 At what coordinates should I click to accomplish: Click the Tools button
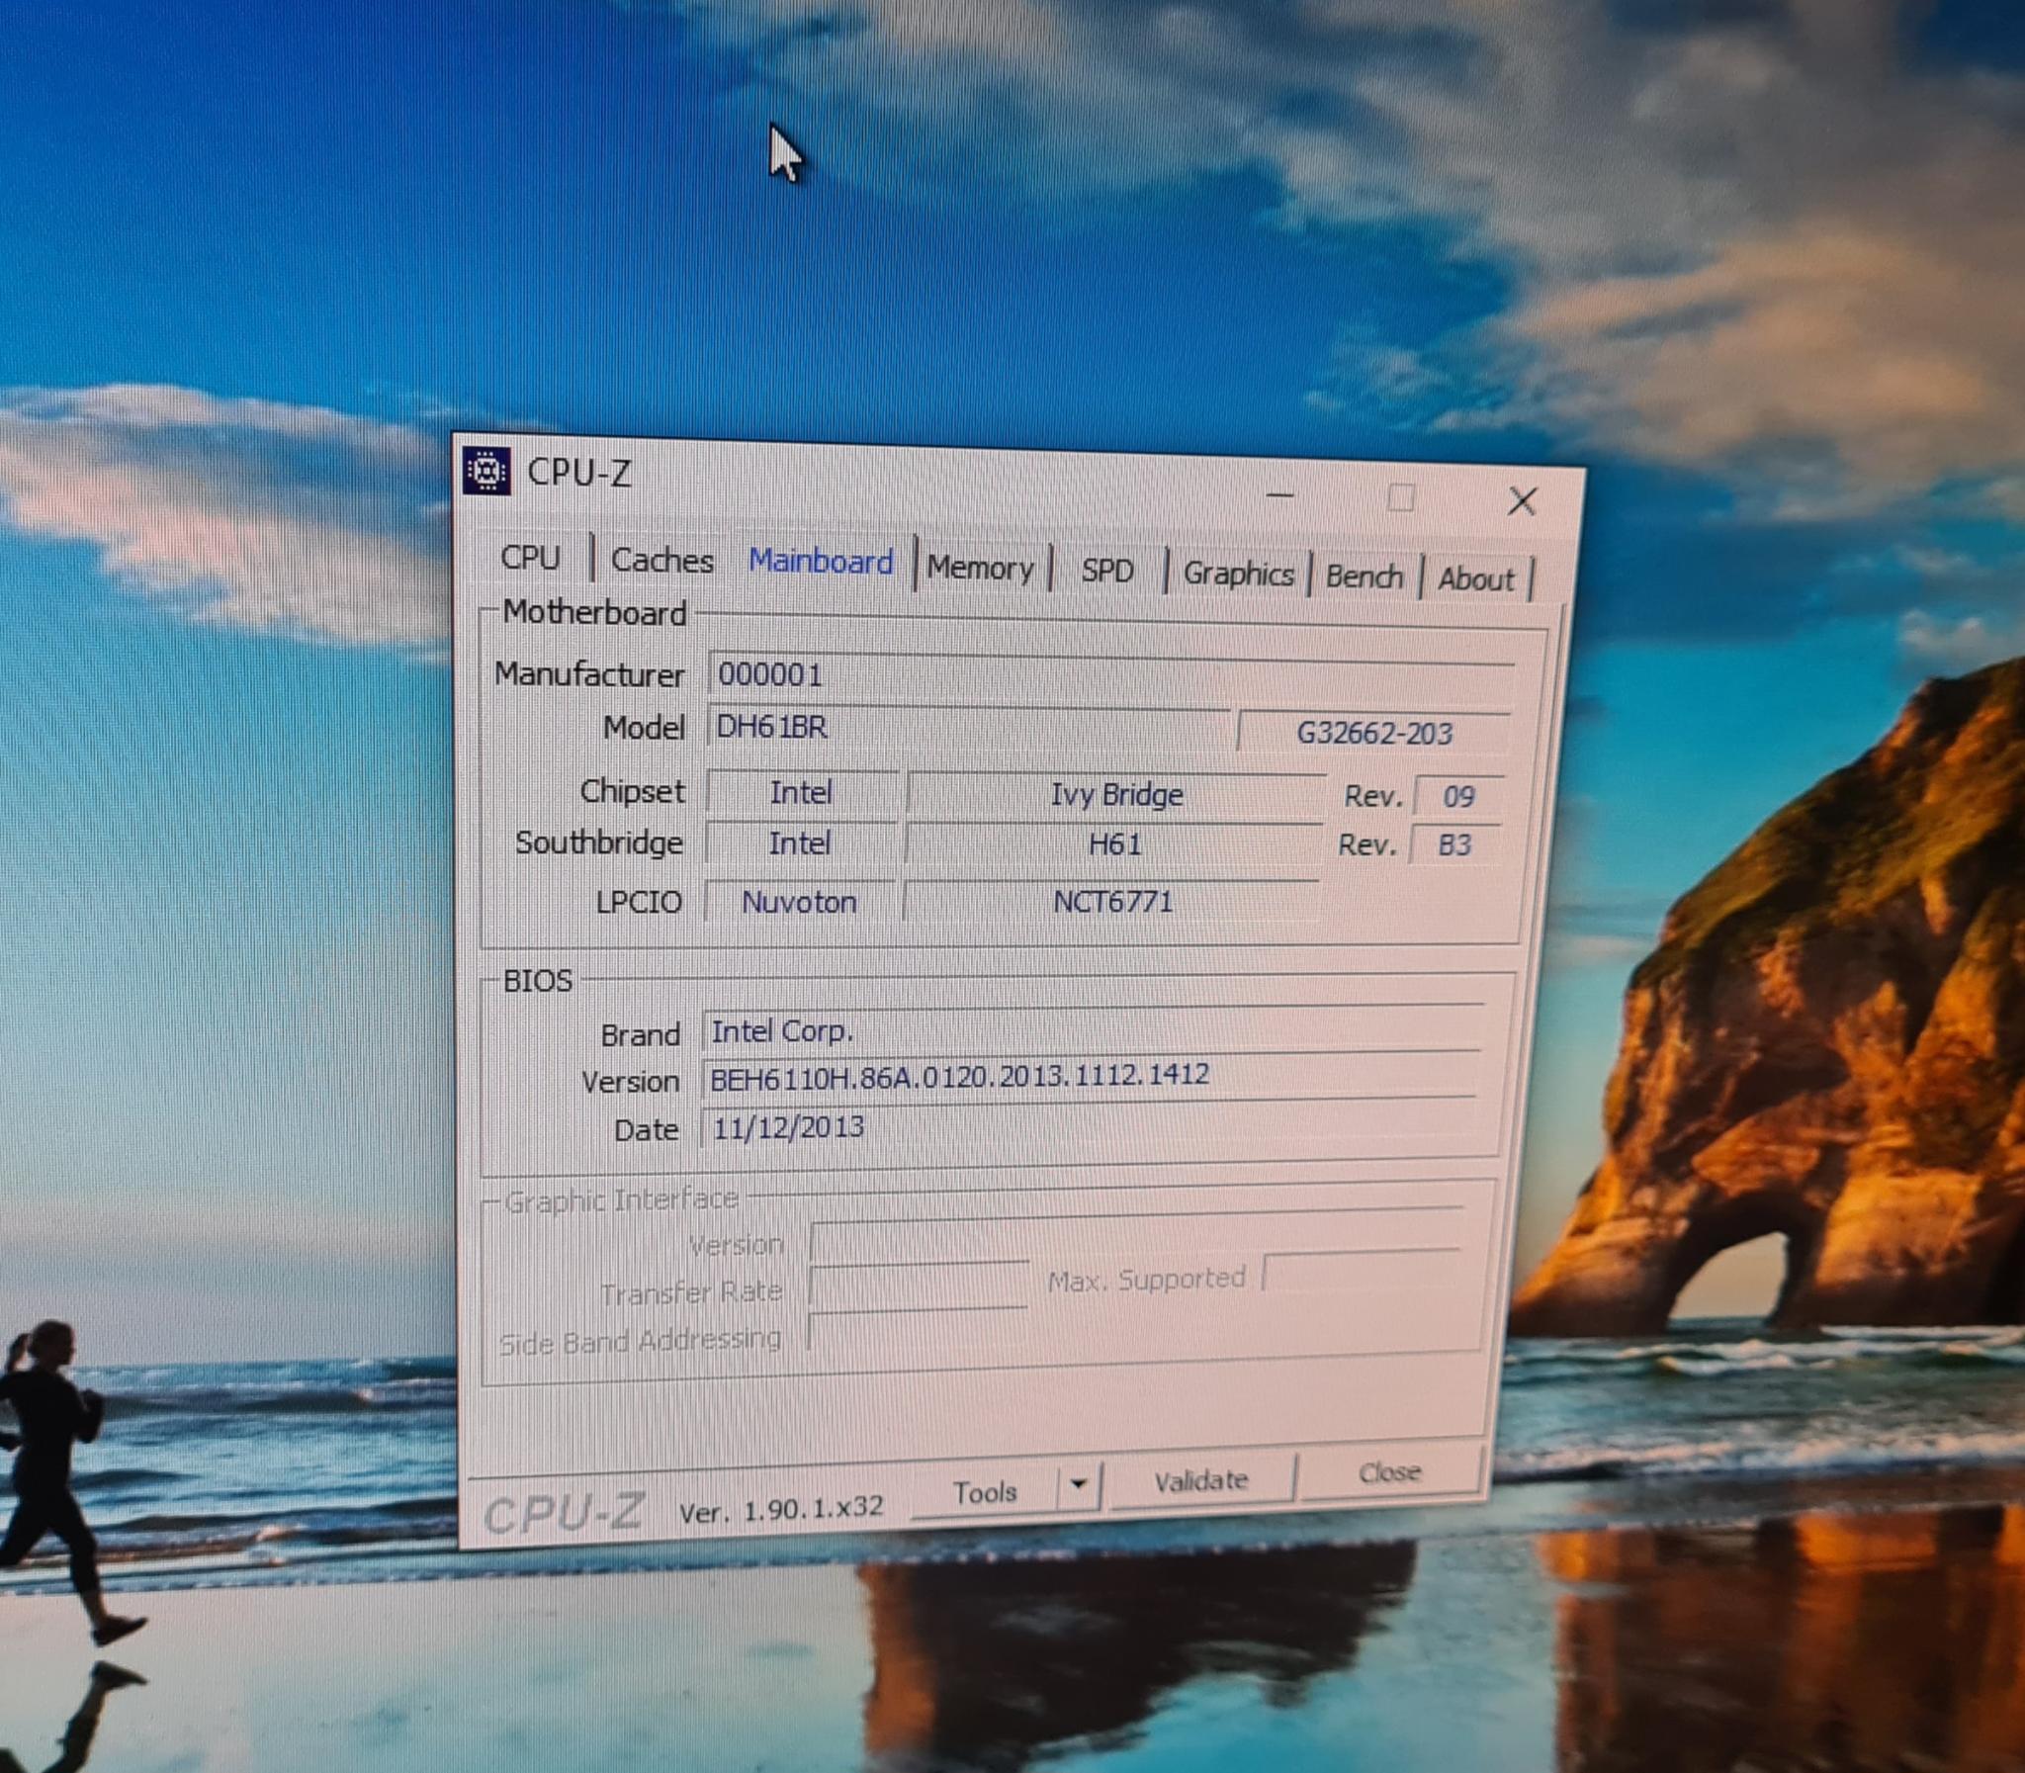984,1491
